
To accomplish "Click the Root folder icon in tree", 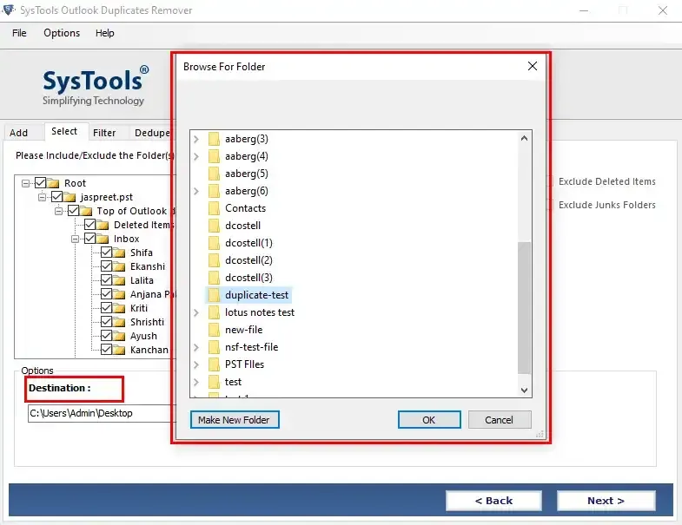I will tap(53, 183).
